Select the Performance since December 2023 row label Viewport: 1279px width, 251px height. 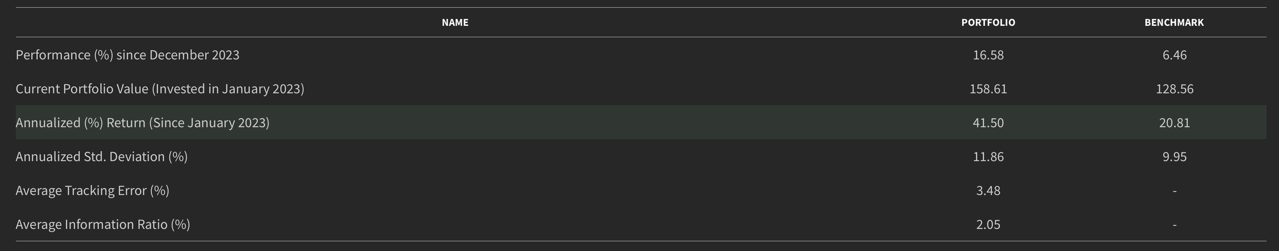tap(127, 55)
